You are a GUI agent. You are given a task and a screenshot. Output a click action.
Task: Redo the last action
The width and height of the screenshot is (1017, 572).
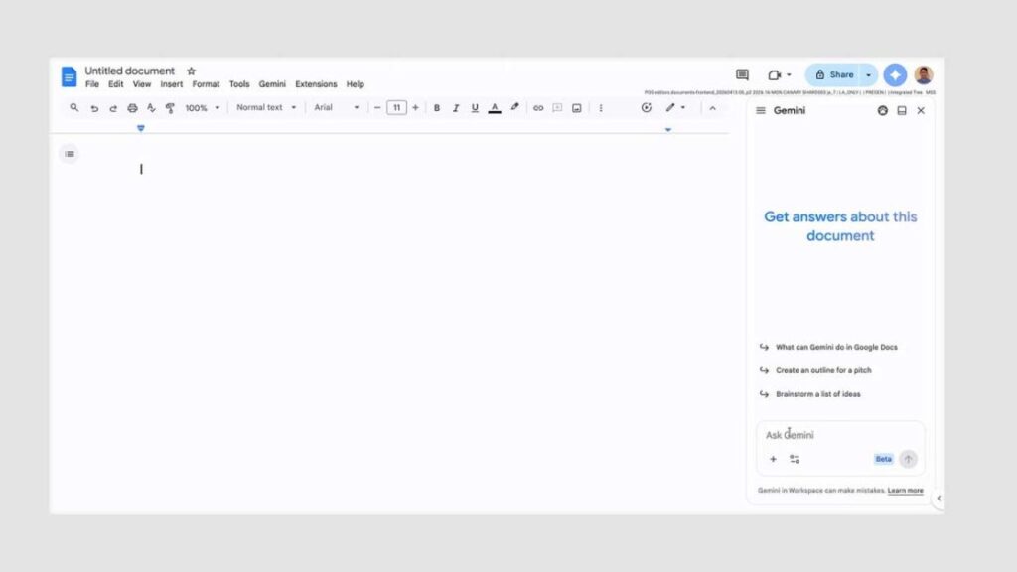tap(113, 108)
